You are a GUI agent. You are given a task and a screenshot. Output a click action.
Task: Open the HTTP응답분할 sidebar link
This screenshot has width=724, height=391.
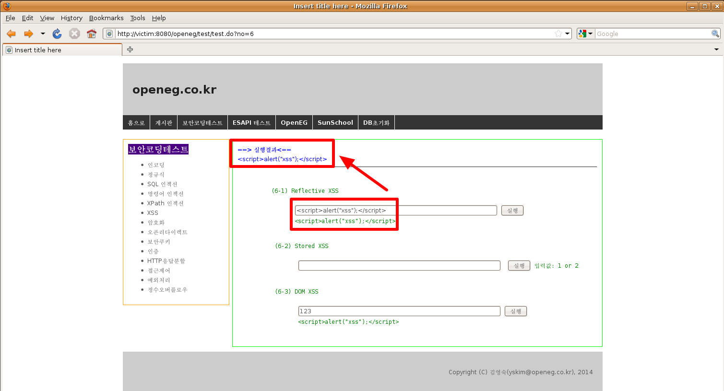tap(166, 261)
